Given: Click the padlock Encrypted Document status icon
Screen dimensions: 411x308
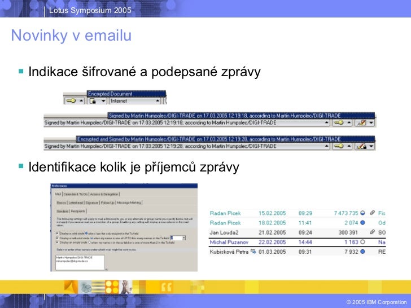Looking at the screenshot, I should point(93,101).
